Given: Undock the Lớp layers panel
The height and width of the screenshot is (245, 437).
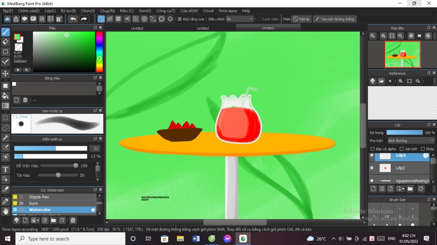Looking at the screenshot, I should point(429,125).
